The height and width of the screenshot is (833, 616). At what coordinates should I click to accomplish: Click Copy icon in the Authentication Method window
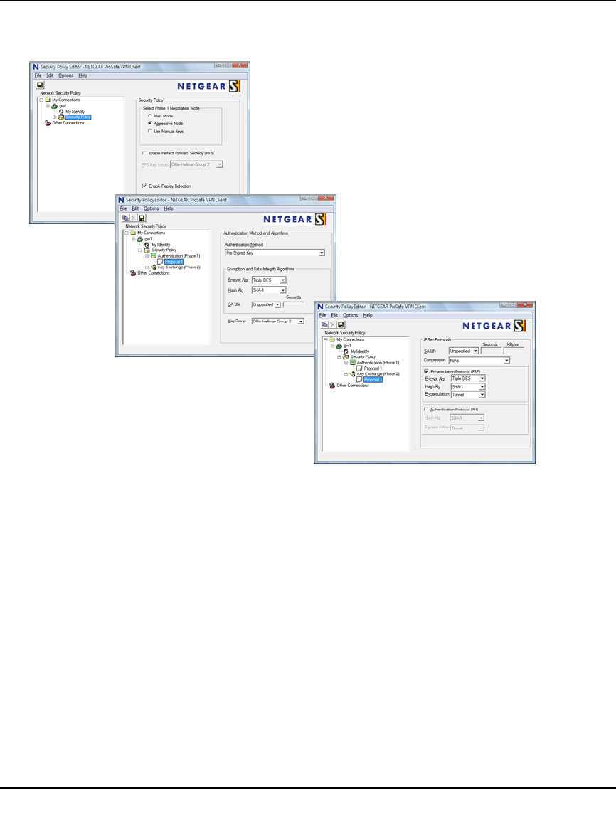pos(125,218)
